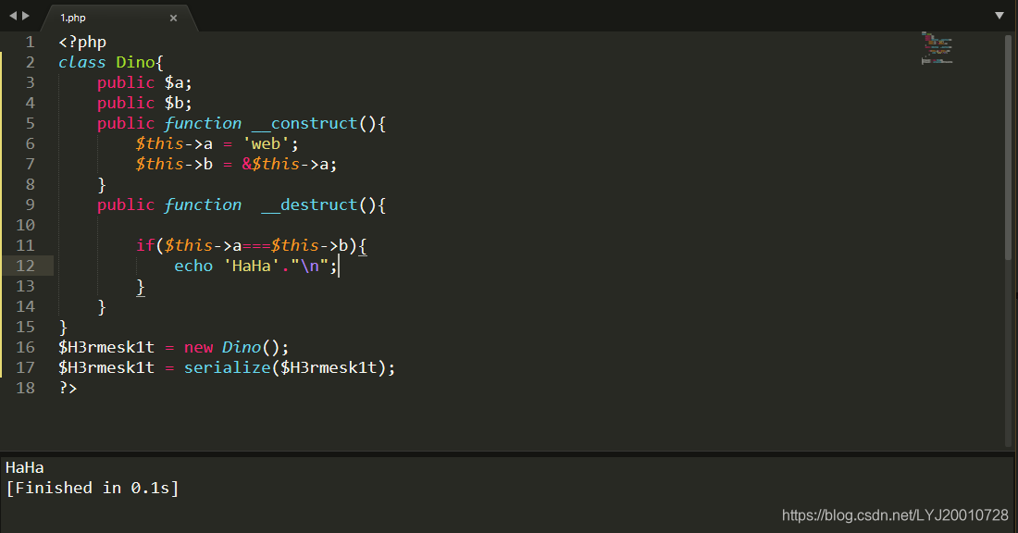Click line number 5 in gutter
This screenshot has height=533, width=1018.
point(30,123)
